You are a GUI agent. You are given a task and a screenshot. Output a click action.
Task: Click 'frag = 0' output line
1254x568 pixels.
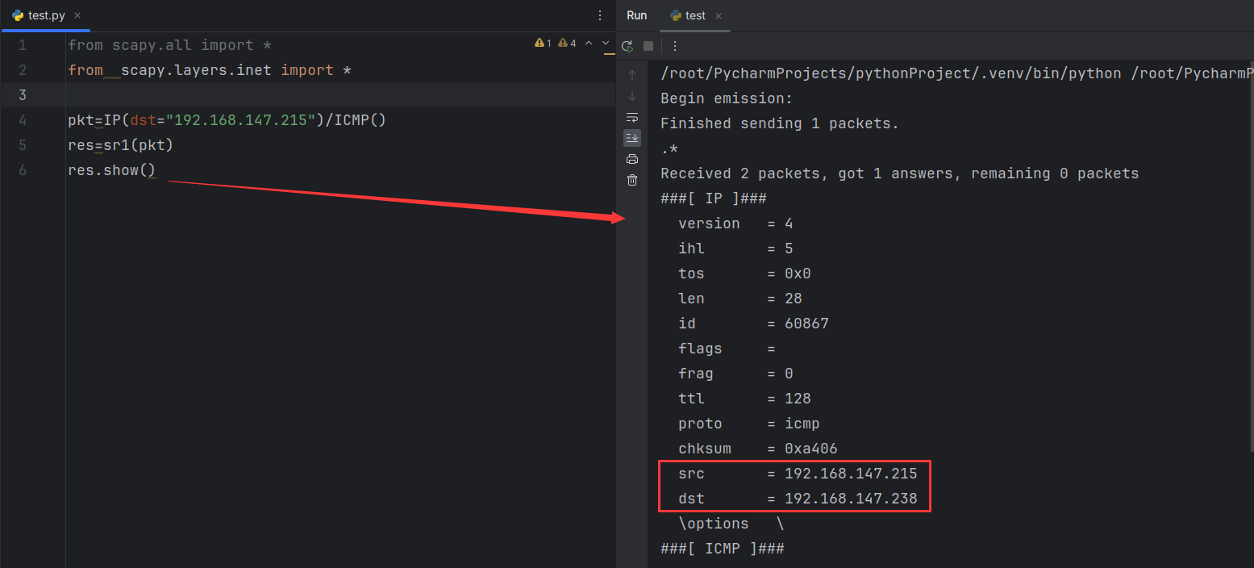coord(735,374)
